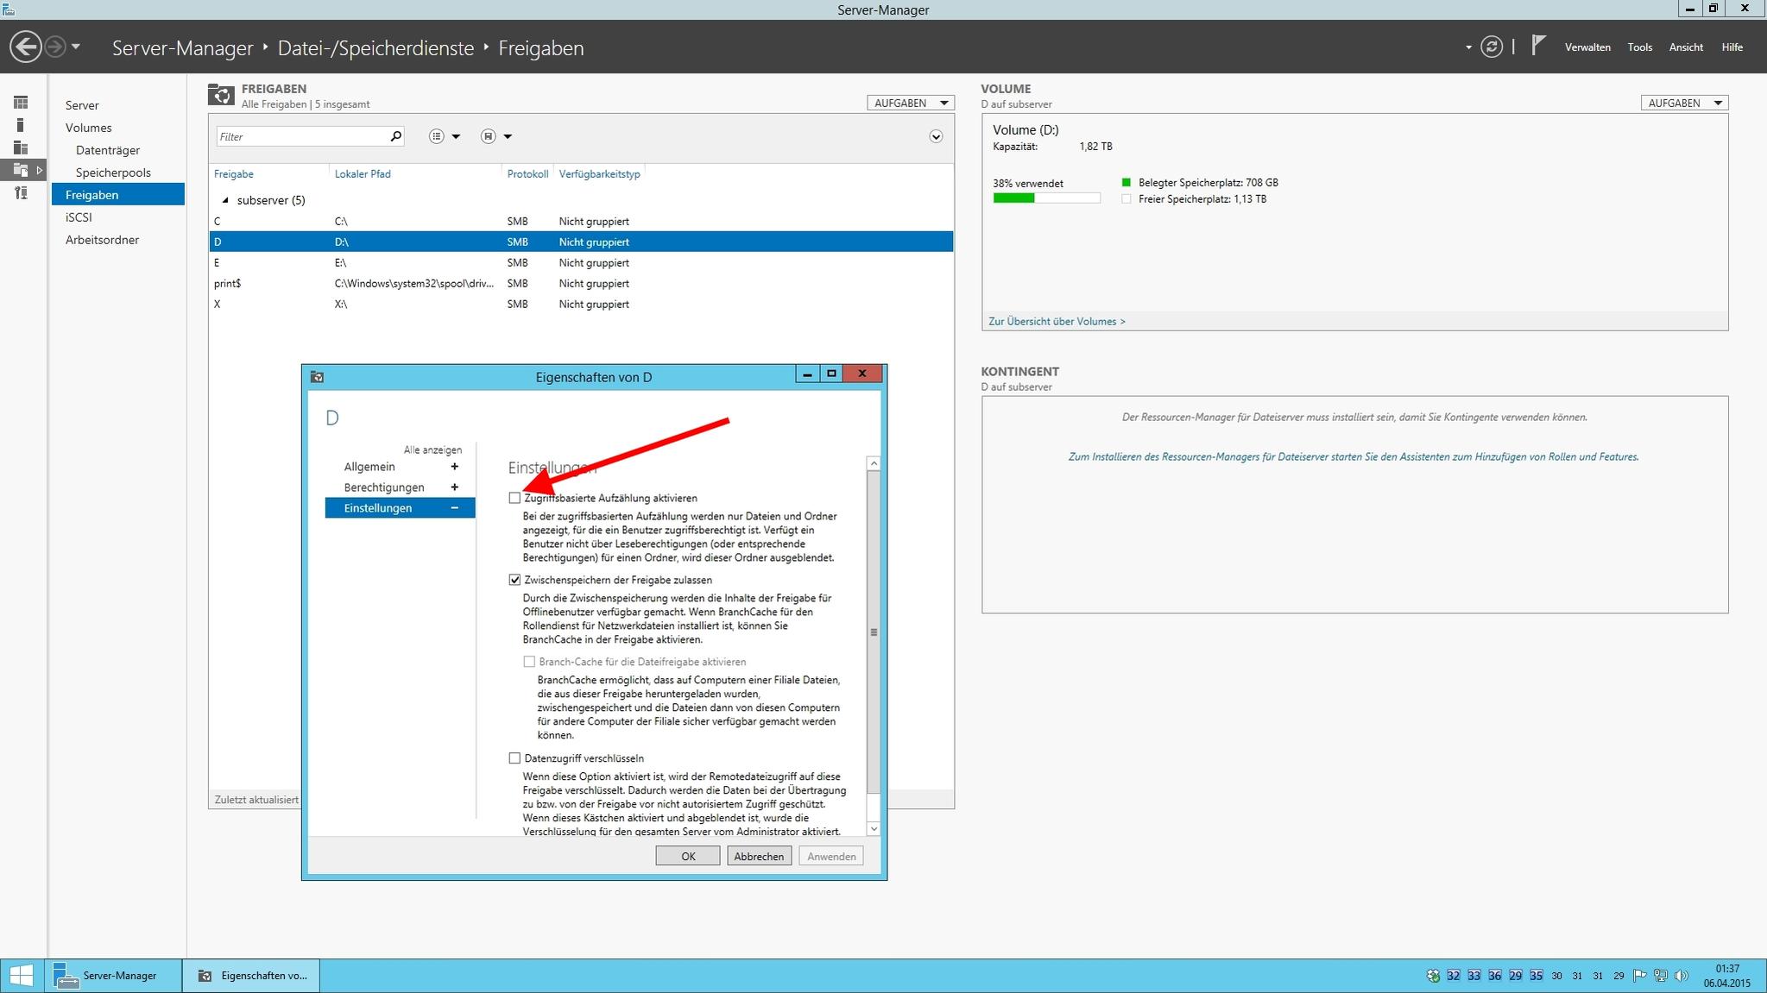Viewport: 1767px width, 993px height.
Task: Click the Abbrechen button
Action: 758,856
